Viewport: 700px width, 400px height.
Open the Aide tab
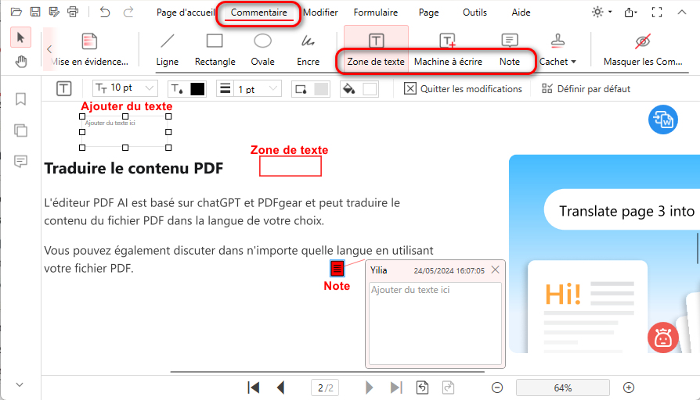point(521,12)
